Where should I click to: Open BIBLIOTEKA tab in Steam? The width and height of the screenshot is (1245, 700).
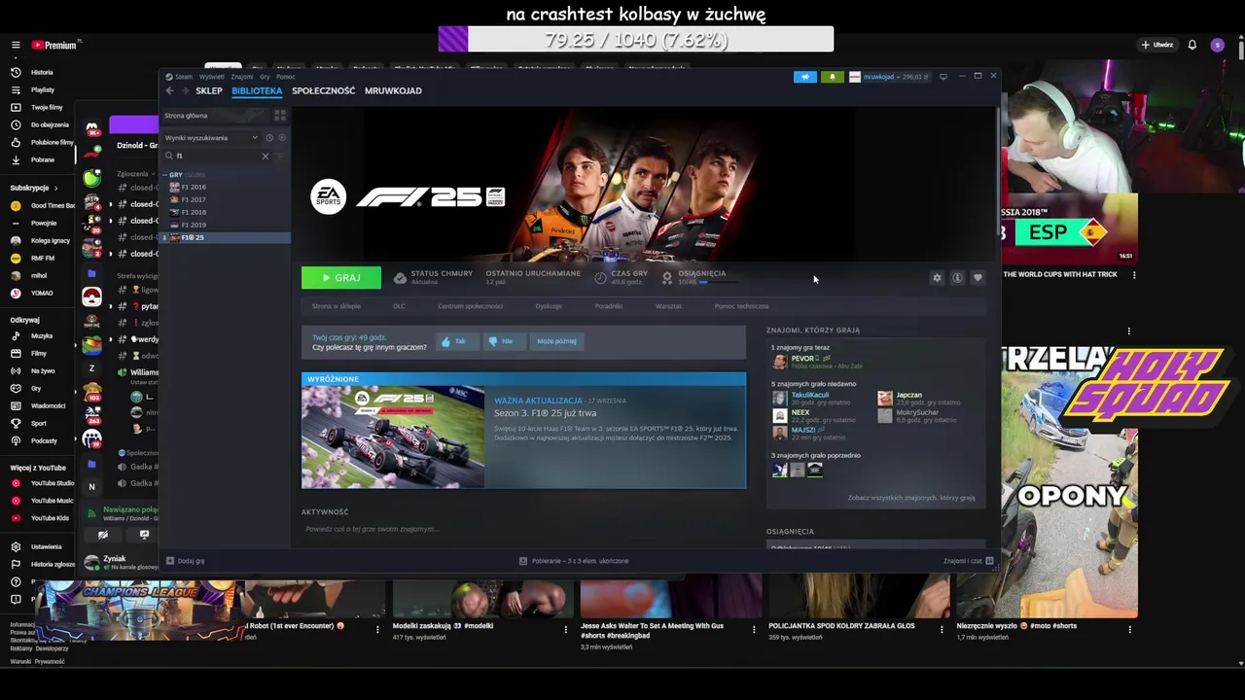257,90
